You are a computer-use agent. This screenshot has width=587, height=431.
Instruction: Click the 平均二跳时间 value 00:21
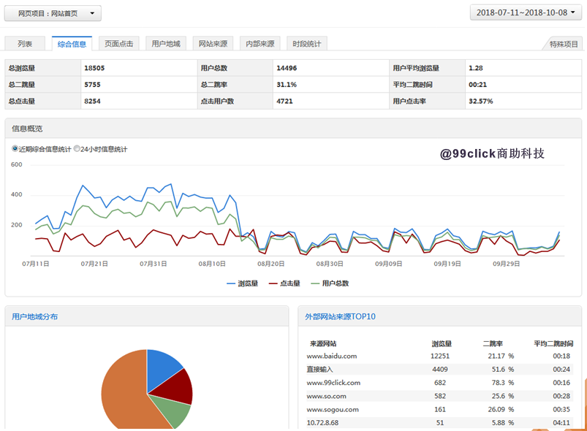(x=477, y=85)
